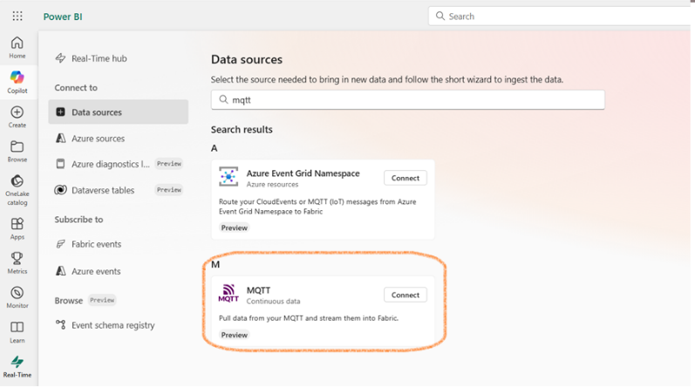Image resolution: width=695 pixels, height=387 pixels.
Task: Select Data sources menu item
Action: tap(119, 112)
